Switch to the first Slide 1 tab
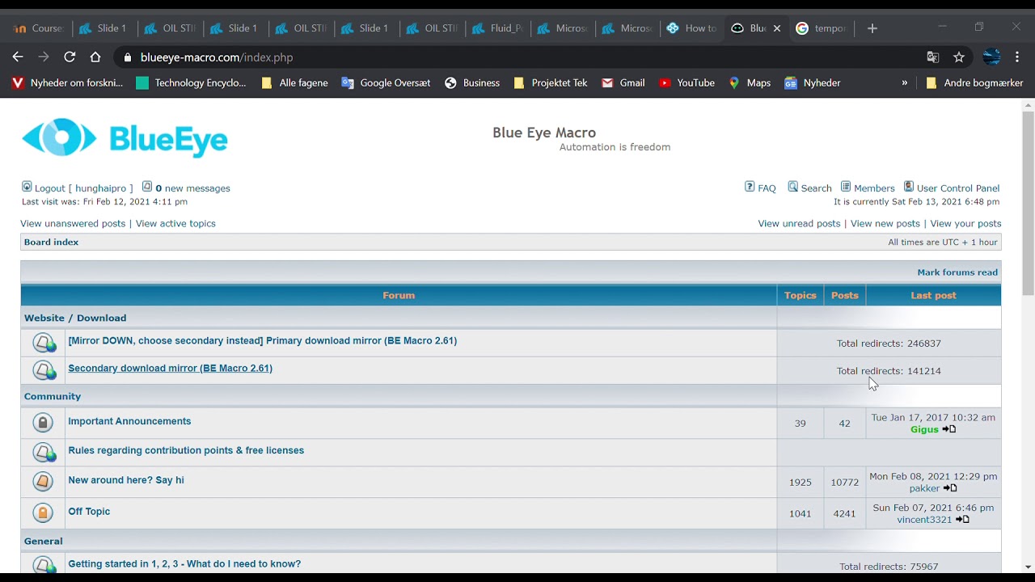The image size is (1035, 582). tap(103, 28)
